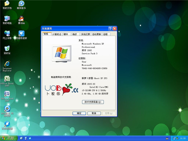Click the 系统属性 title bar text

click(47, 28)
